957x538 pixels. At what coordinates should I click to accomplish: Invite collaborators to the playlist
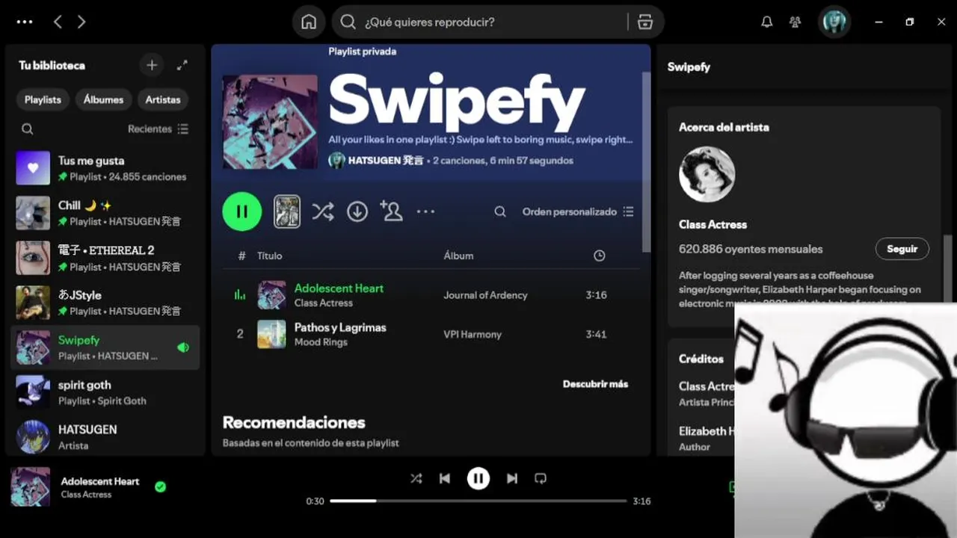(391, 211)
